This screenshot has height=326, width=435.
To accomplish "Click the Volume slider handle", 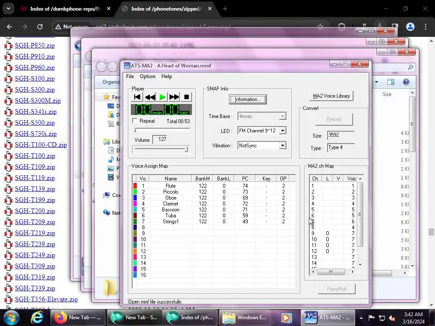I will click(x=186, y=149).
